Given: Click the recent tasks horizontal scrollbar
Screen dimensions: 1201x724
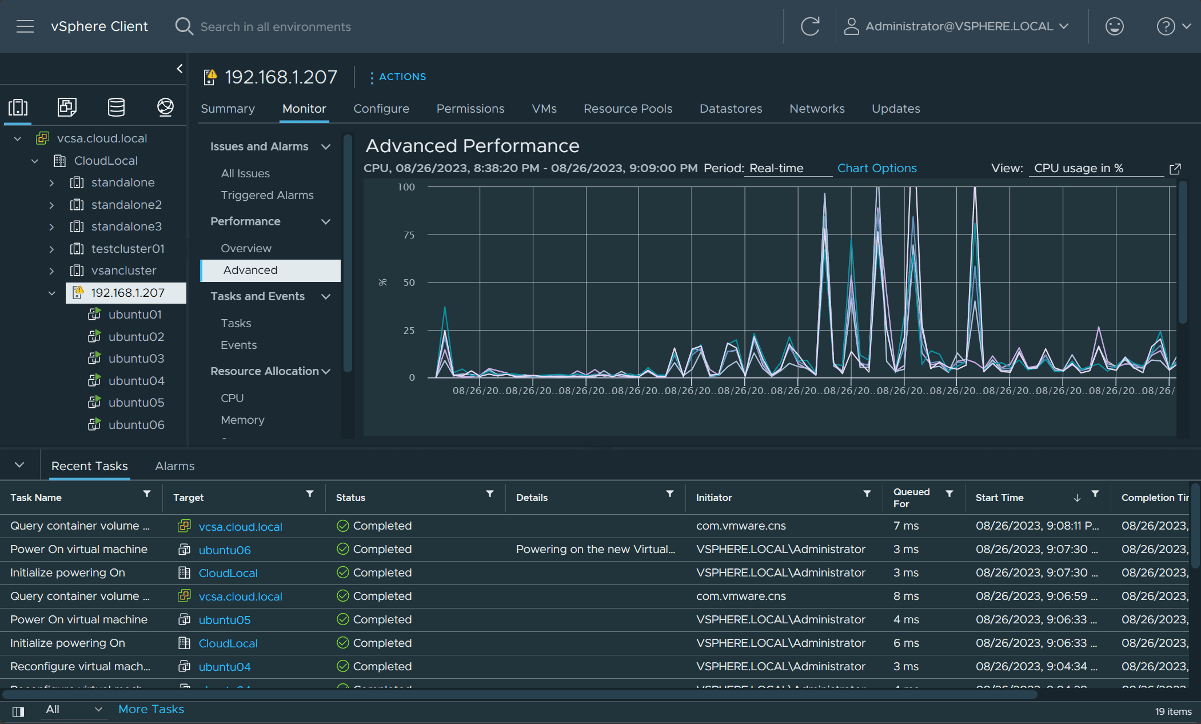Looking at the screenshot, I should (519, 695).
